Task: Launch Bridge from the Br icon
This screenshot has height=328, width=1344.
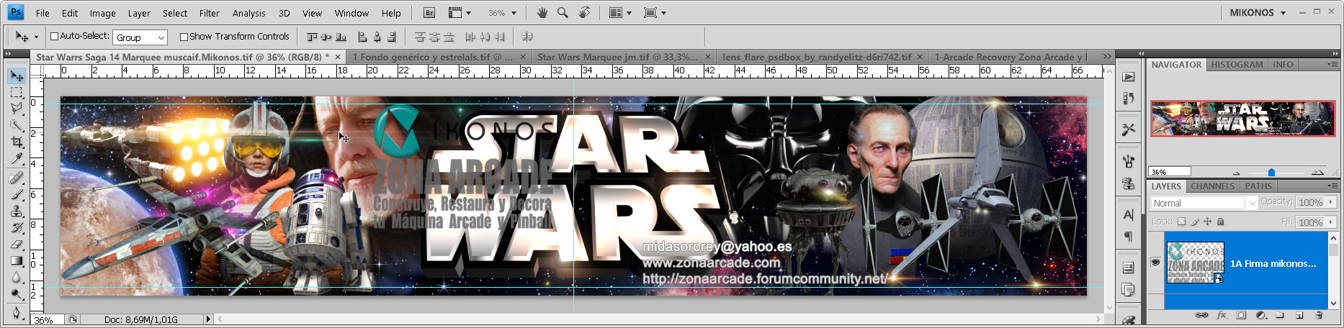Action: [429, 13]
